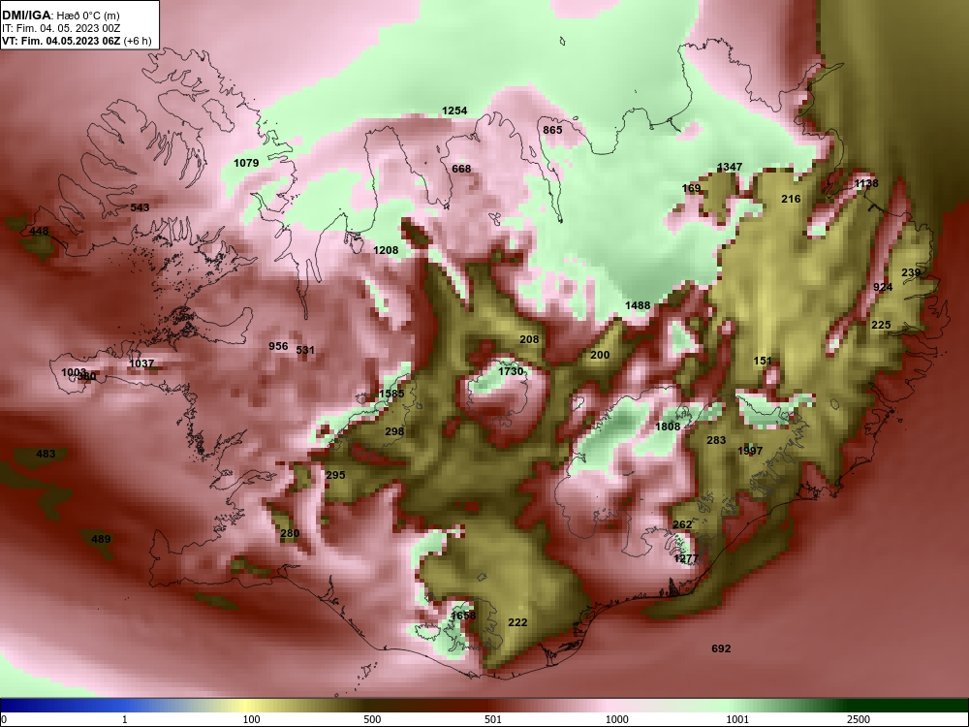Click the 2500 tick on color scale
Screen dimensions: 969x727
[x=859, y=719]
